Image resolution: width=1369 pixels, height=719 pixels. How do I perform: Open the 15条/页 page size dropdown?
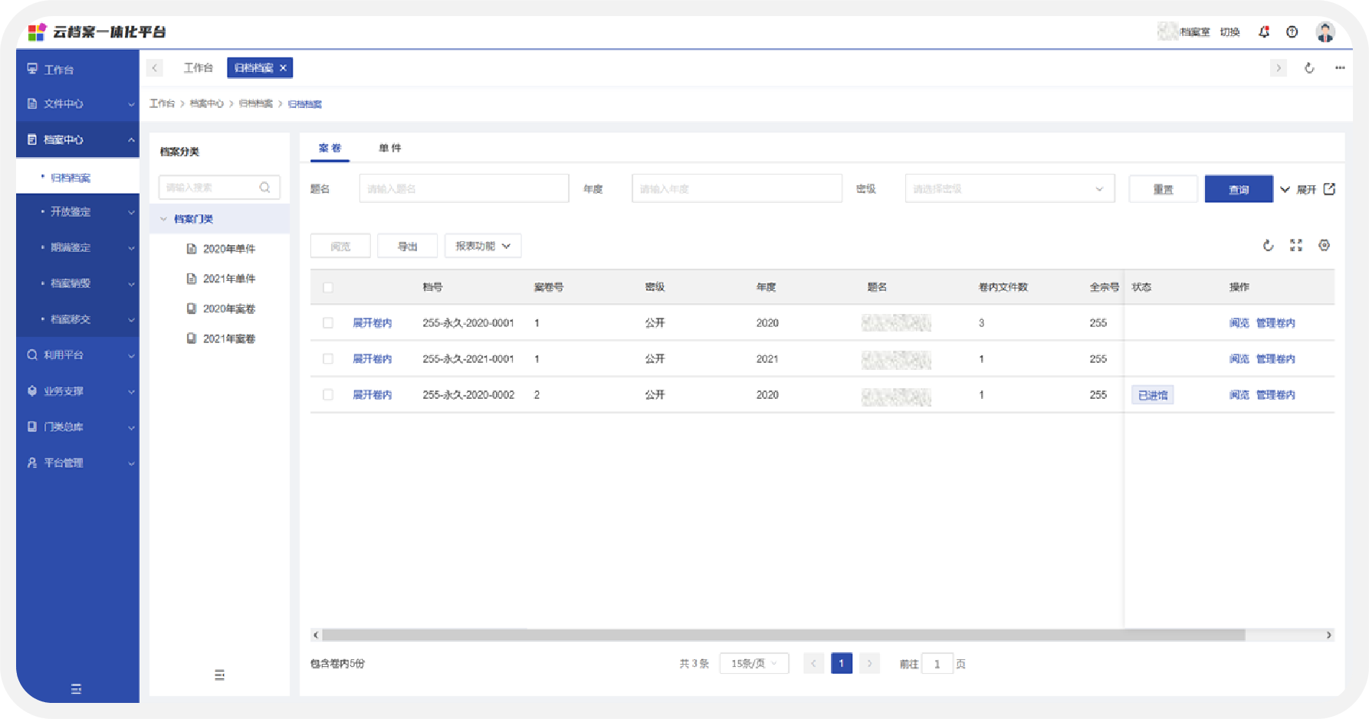753,664
